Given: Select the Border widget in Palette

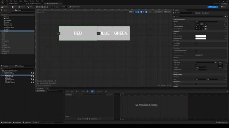Looking at the screenshot, I should 6,17.
